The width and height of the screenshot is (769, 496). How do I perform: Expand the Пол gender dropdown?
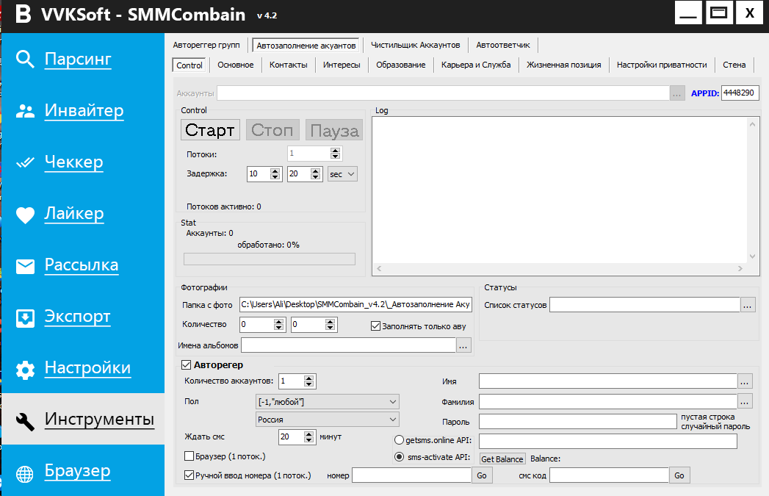[326, 401]
